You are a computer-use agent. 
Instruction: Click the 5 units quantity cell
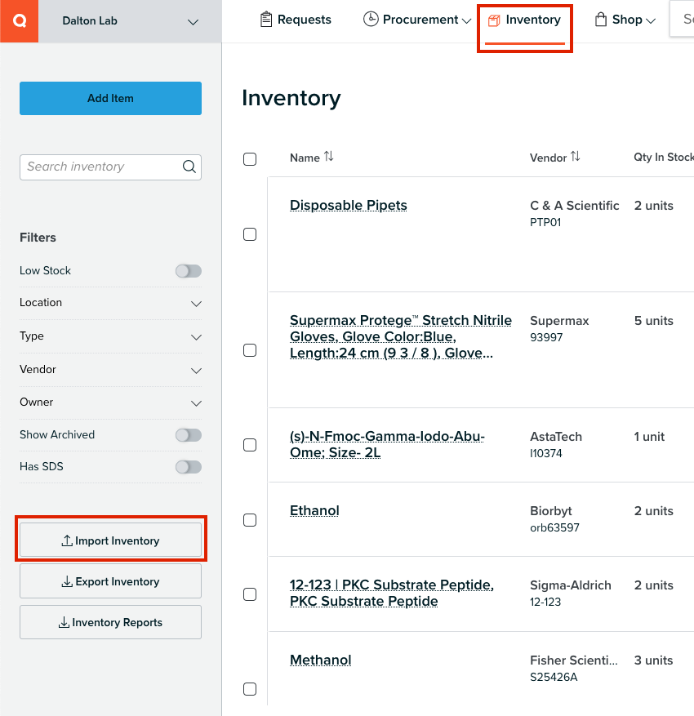pos(653,321)
